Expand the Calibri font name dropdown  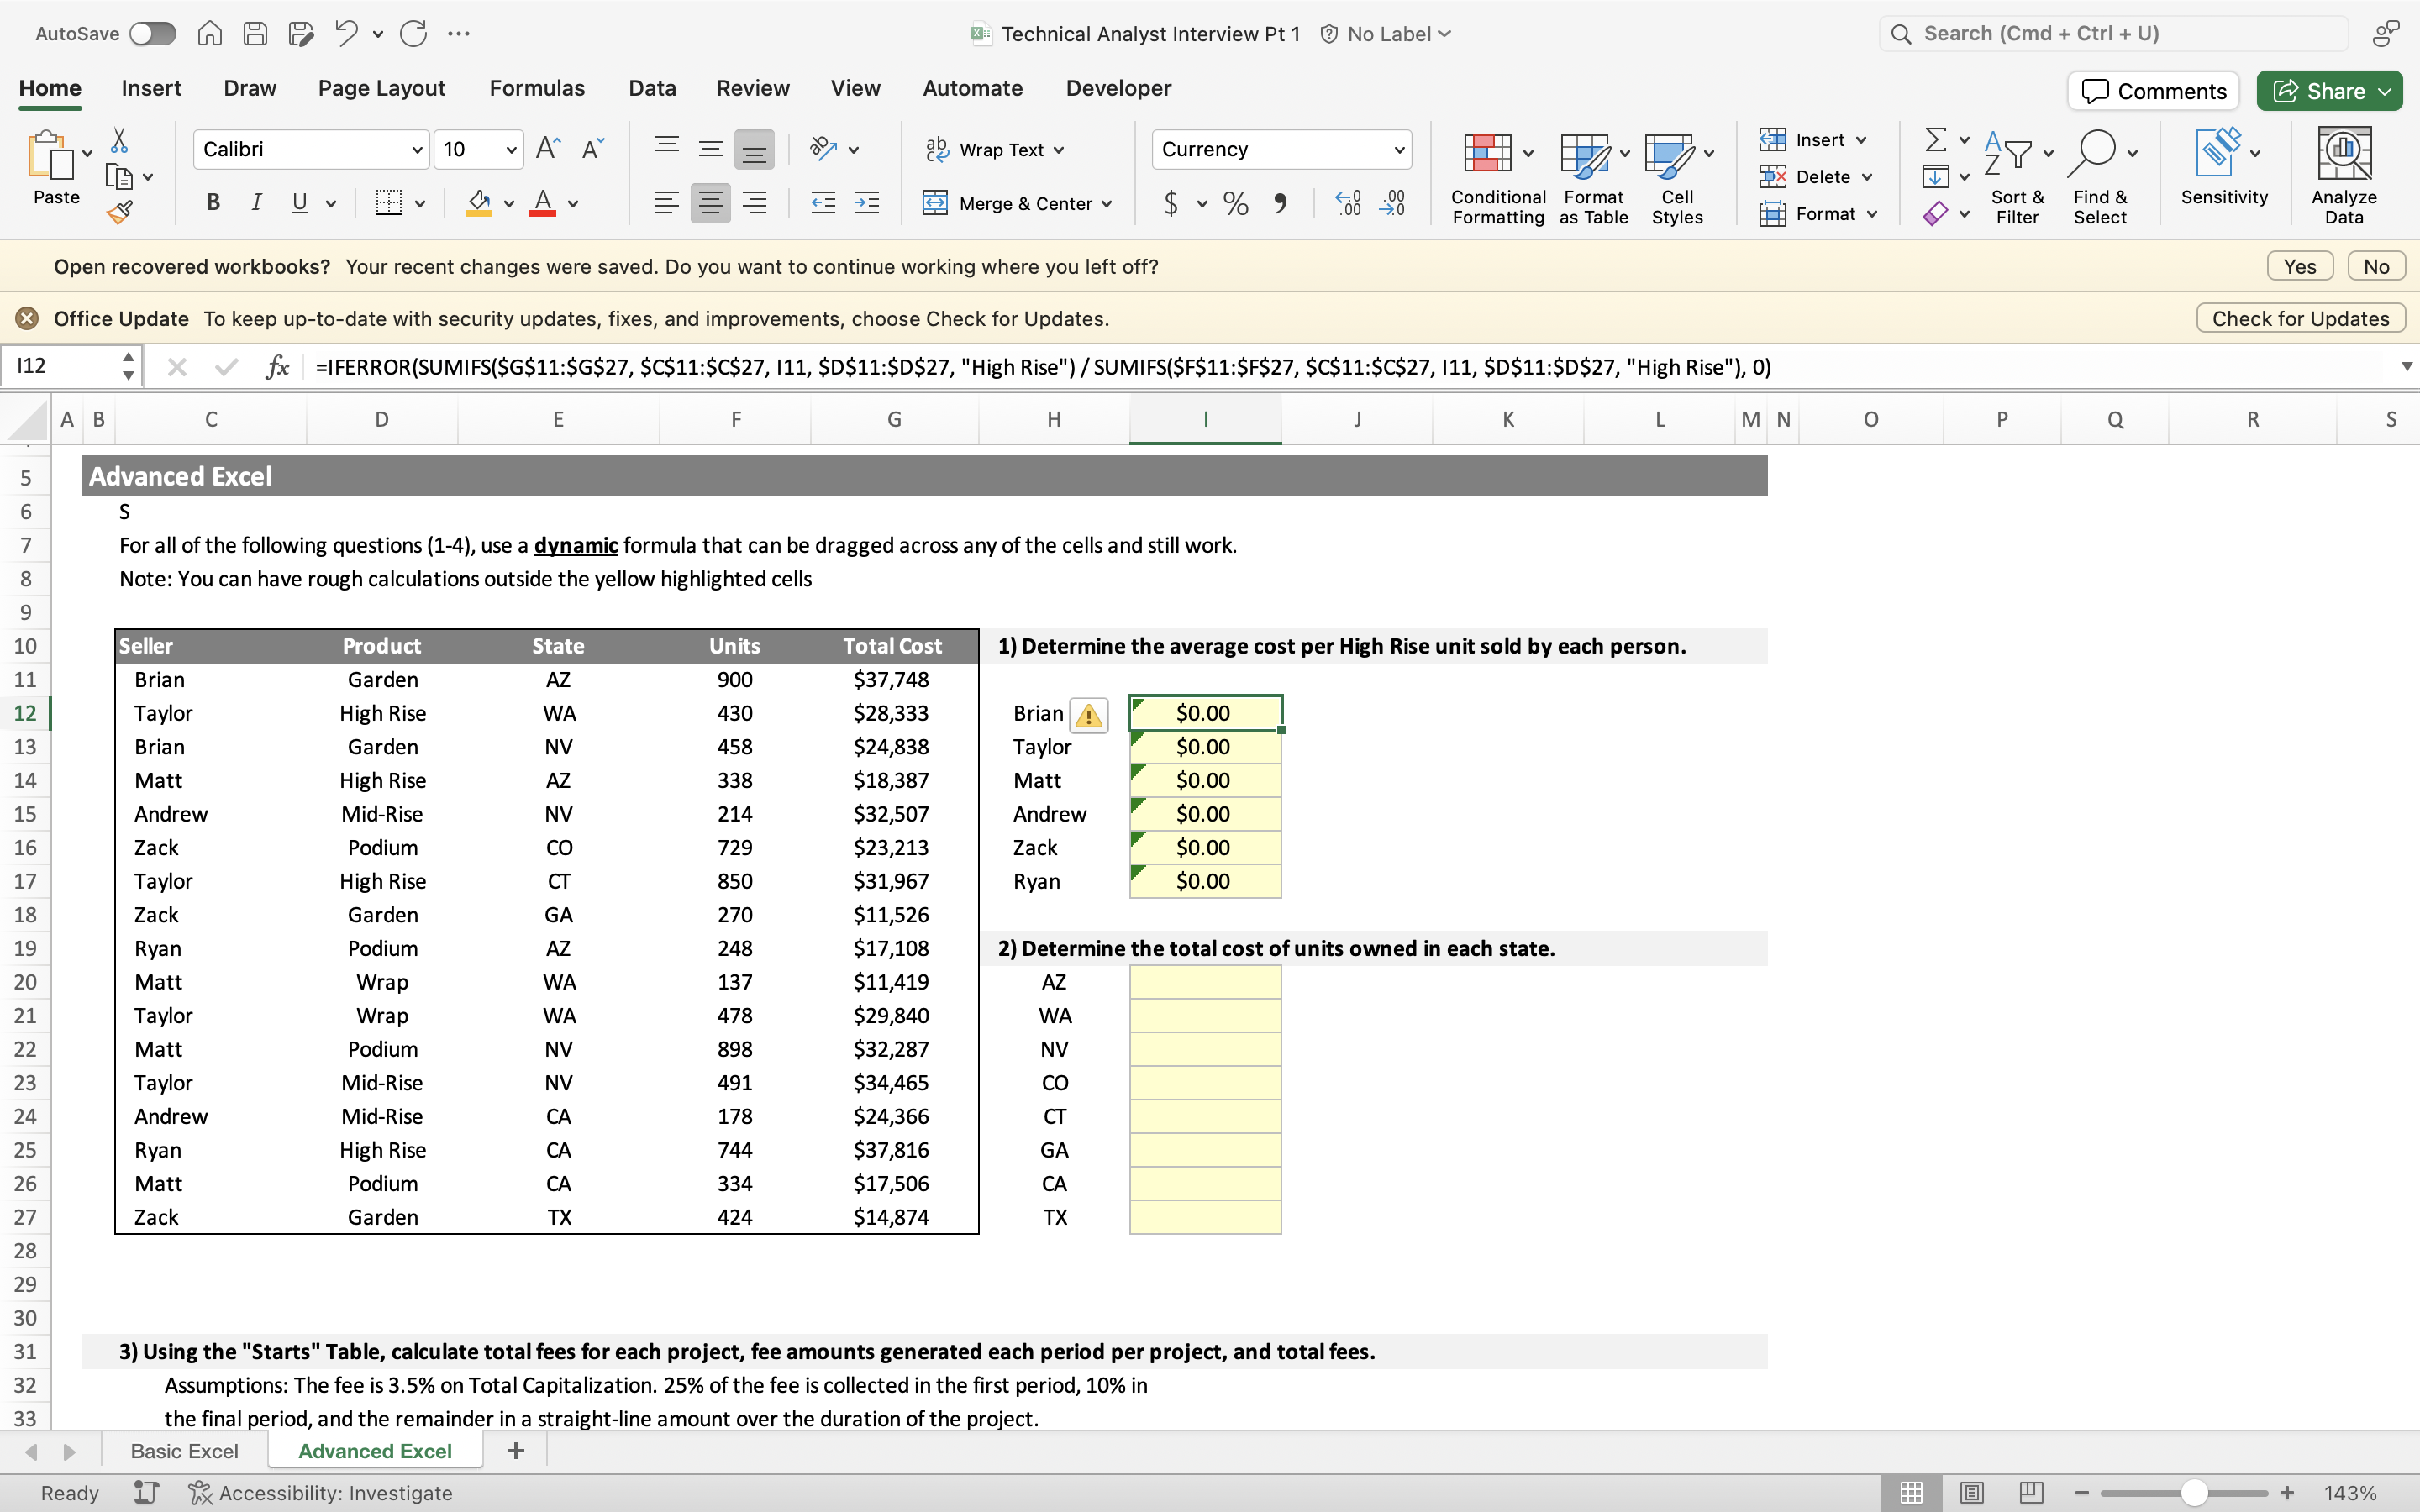416,150
